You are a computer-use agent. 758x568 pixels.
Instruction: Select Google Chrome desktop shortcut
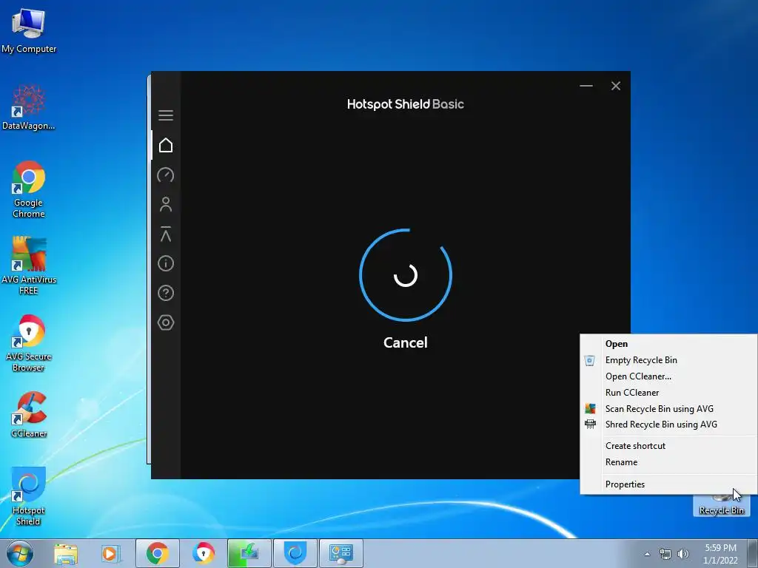point(29,189)
